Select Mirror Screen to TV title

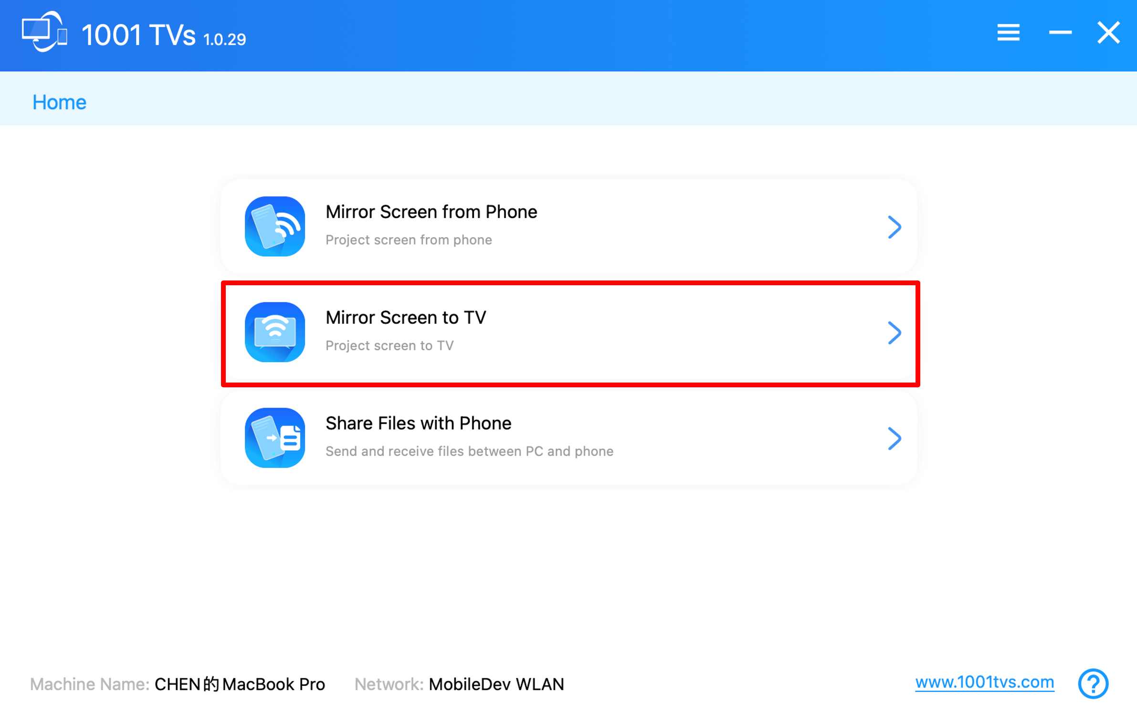[406, 317]
